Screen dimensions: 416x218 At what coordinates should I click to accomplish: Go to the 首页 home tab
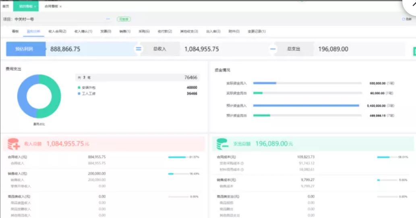coord(6,6)
